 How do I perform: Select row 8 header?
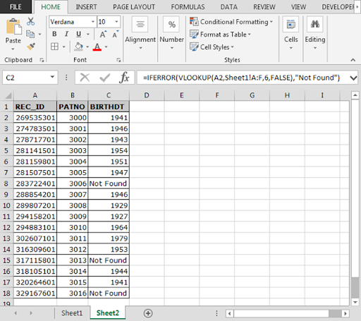[6, 183]
